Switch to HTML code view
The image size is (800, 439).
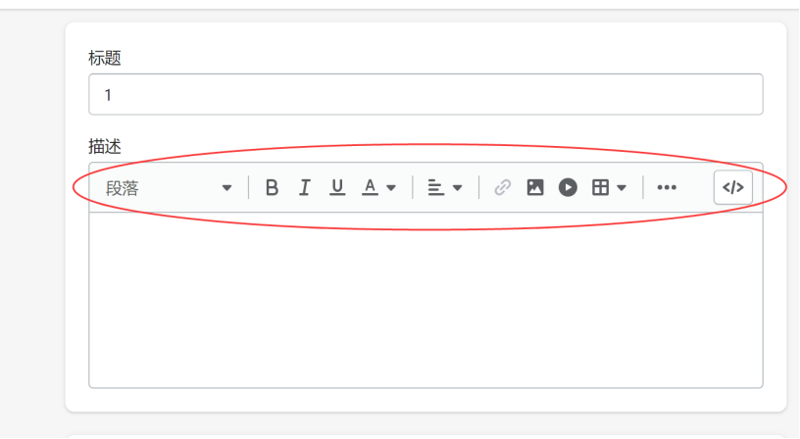pos(733,187)
